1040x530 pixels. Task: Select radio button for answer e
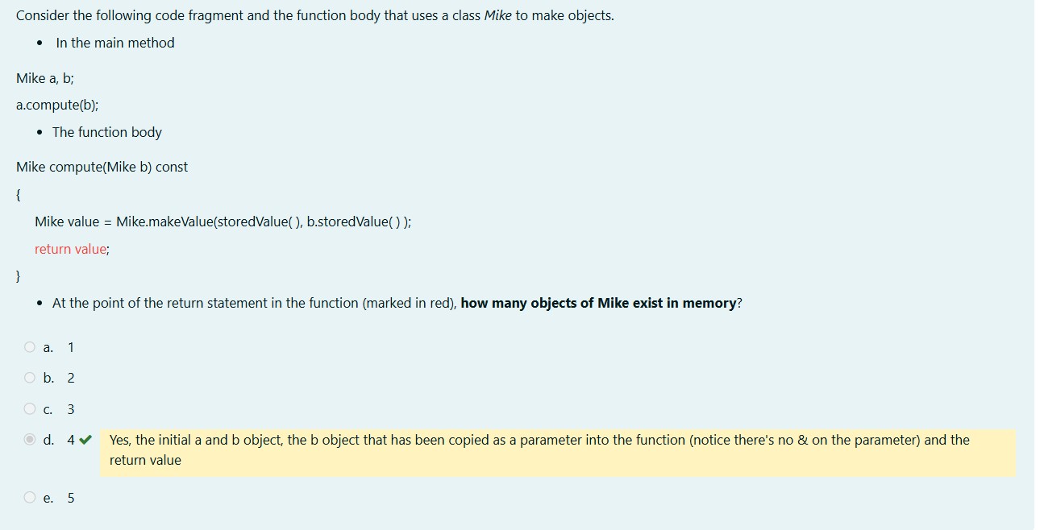click(29, 497)
